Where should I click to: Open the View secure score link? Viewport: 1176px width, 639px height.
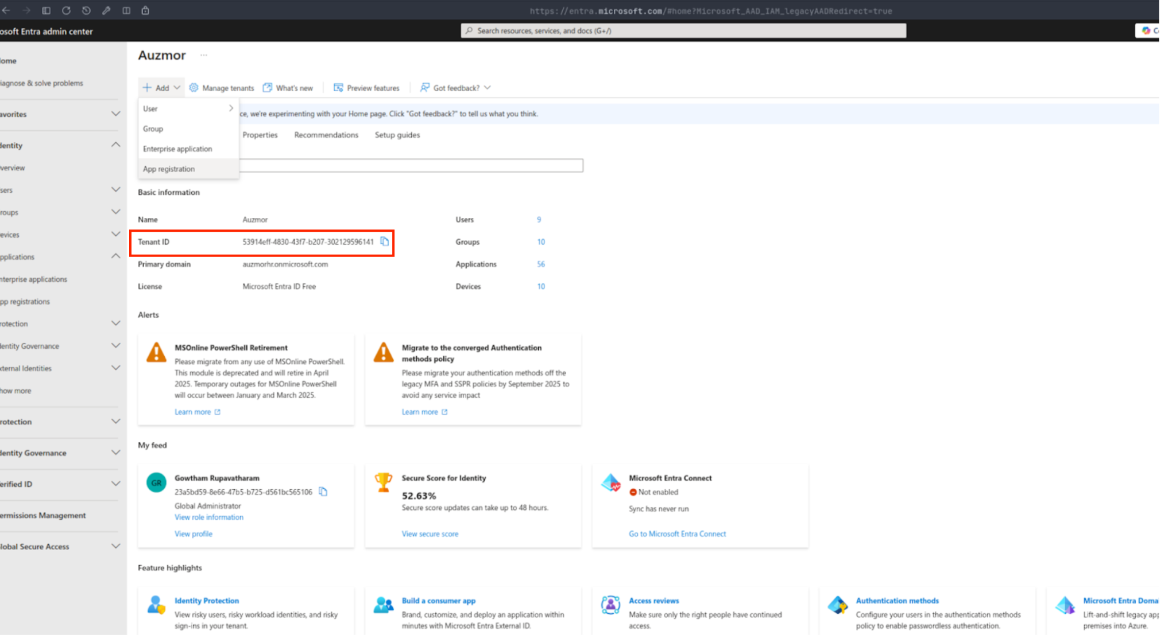(x=430, y=533)
